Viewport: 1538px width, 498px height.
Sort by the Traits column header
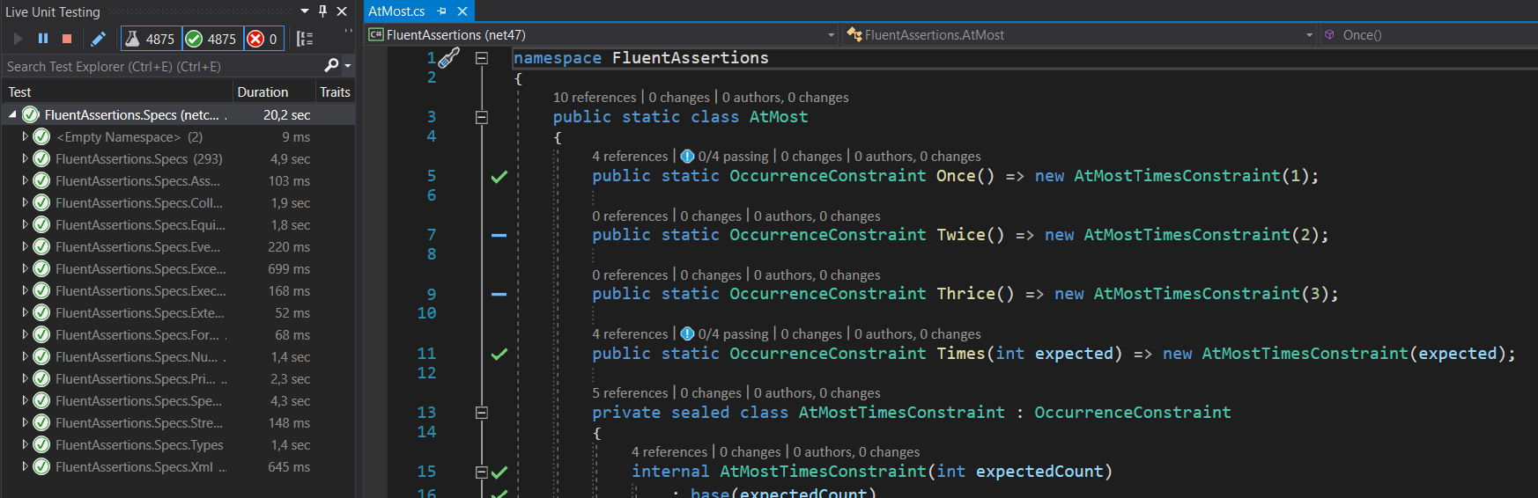tap(335, 92)
